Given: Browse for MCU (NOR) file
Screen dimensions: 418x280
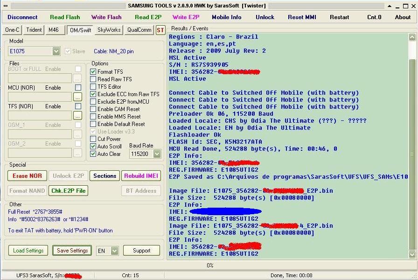Looking at the screenshot, I should point(77,97).
